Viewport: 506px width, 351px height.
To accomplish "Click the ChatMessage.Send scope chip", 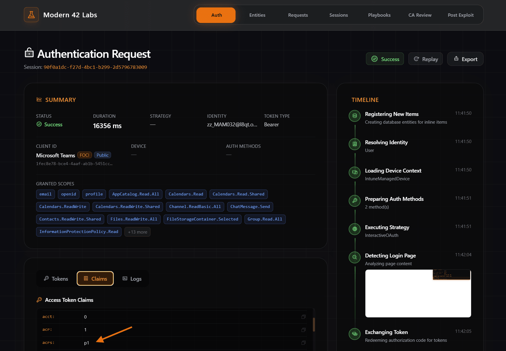I will 250,207.
